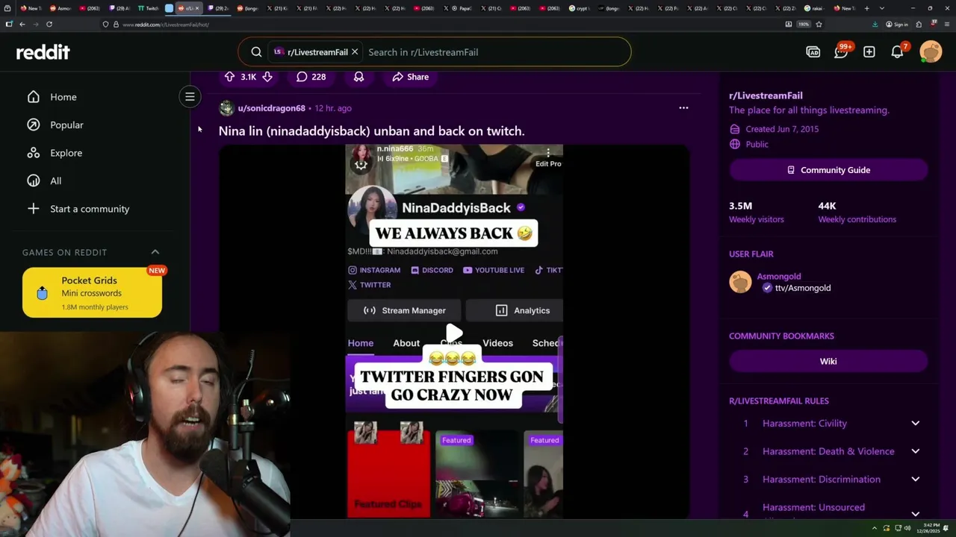Open Windows notification center bell
This screenshot has height=537, width=956.
[x=947, y=528]
